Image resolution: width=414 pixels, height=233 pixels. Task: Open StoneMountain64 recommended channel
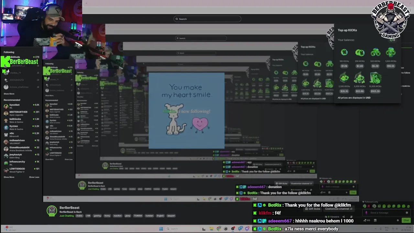coord(21,149)
